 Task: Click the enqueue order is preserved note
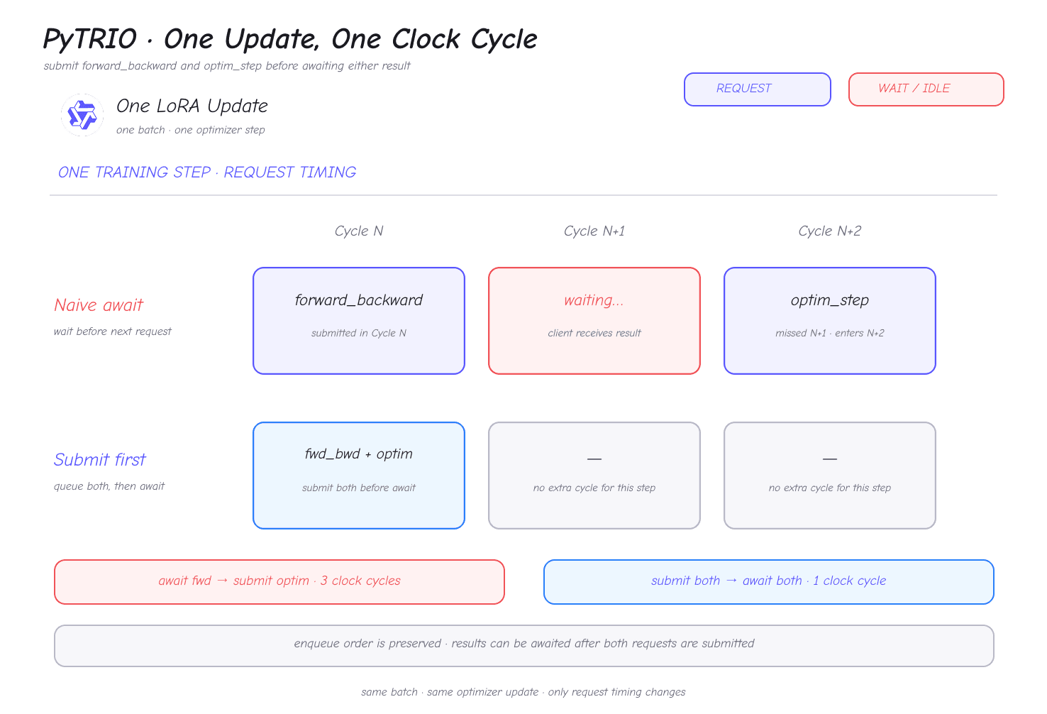pyautogui.click(x=524, y=646)
